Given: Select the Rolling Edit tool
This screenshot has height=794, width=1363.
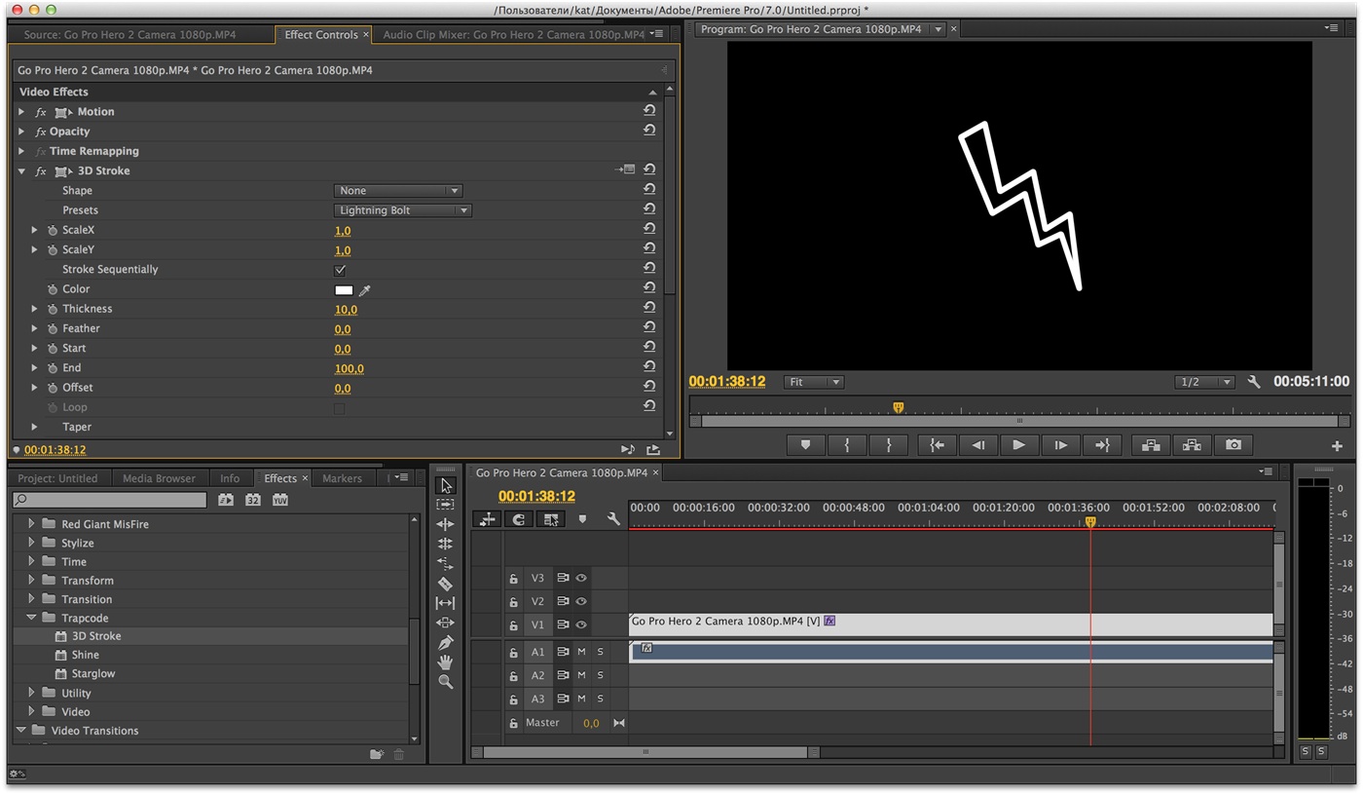Looking at the screenshot, I should 446,544.
